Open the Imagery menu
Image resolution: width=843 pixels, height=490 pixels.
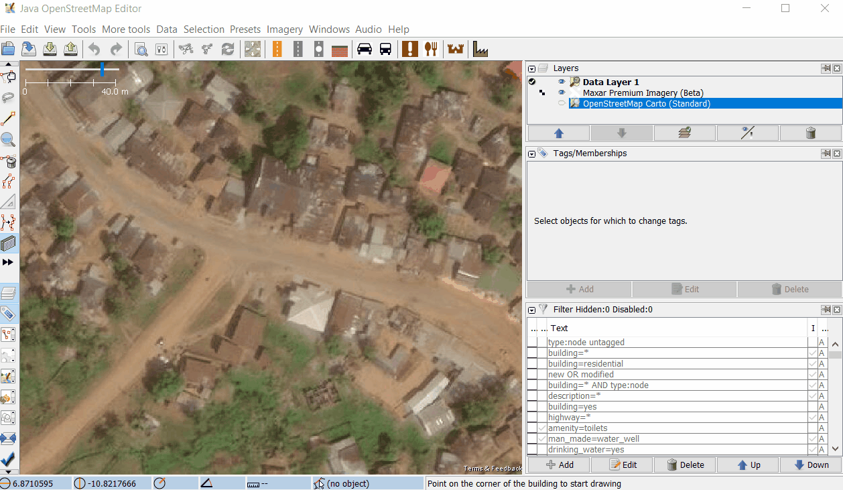pyautogui.click(x=284, y=29)
